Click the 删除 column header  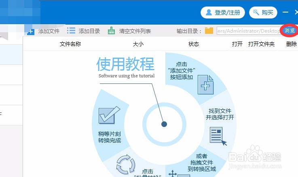pos(292,44)
